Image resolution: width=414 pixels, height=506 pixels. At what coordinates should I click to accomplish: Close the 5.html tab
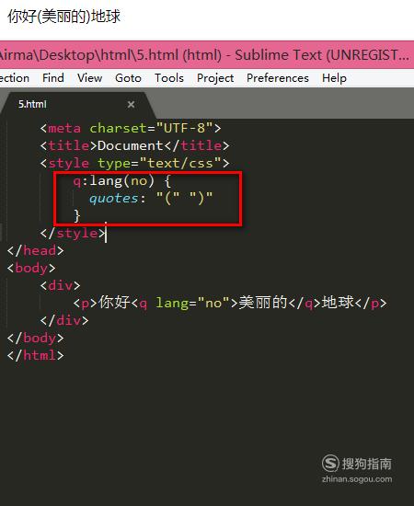[x=131, y=105]
